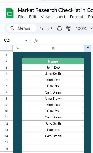Select column B header
This screenshot has width=93, height=153.
point(53,48)
